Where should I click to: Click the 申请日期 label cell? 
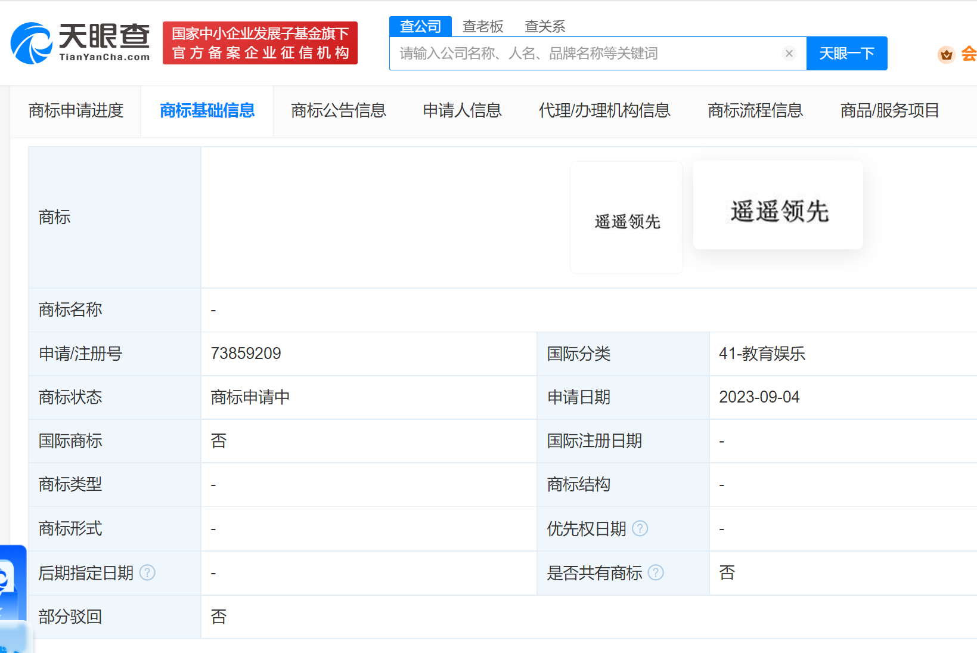point(623,397)
